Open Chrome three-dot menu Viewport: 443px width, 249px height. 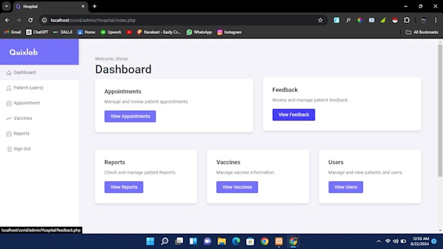pos(436,20)
